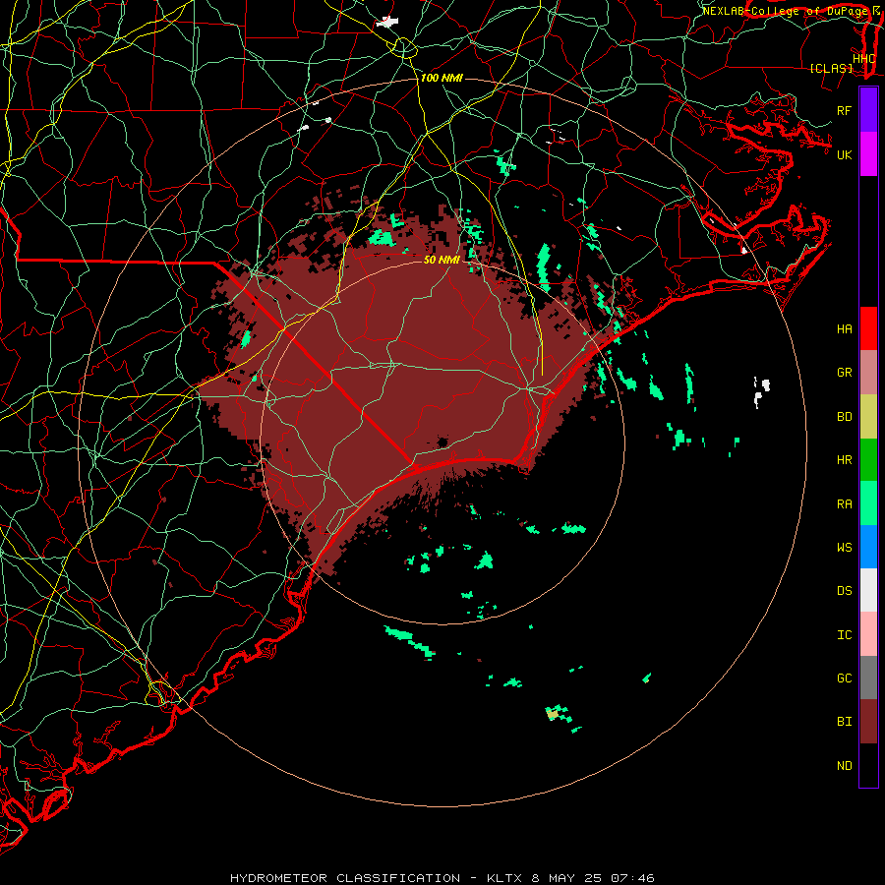
Task: Click the UK magenta legend swatch
Action: [x=868, y=154]
